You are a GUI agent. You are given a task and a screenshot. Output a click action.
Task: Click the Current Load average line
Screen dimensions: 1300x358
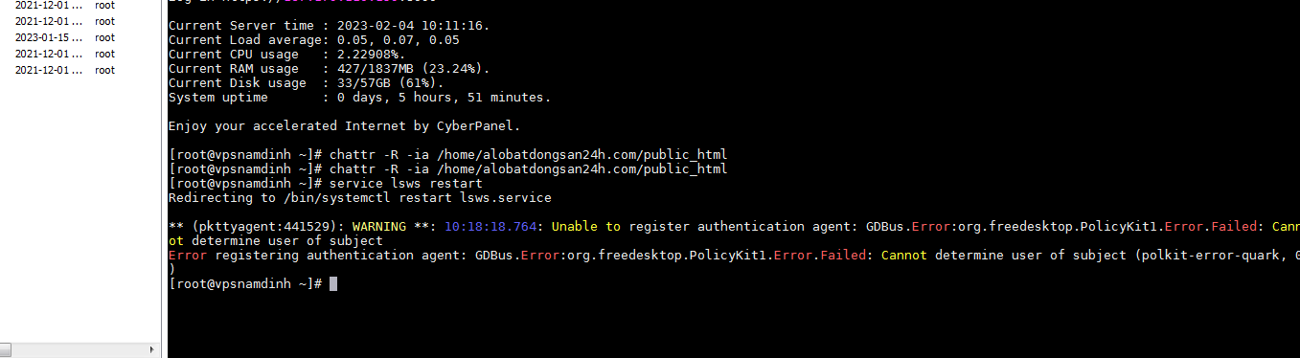click(x=313, y=40)
